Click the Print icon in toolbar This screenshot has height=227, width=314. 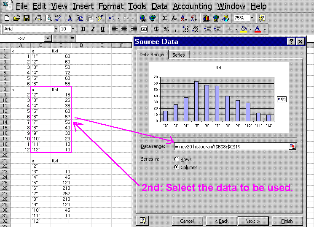point(38,18)
